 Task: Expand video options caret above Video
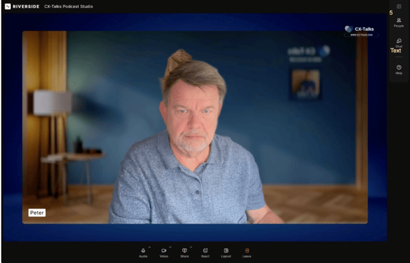click(170, 247)
